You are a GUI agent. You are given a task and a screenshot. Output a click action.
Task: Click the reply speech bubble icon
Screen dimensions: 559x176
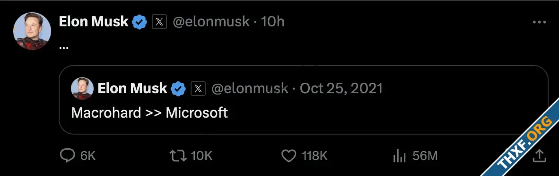pos(67,155)
